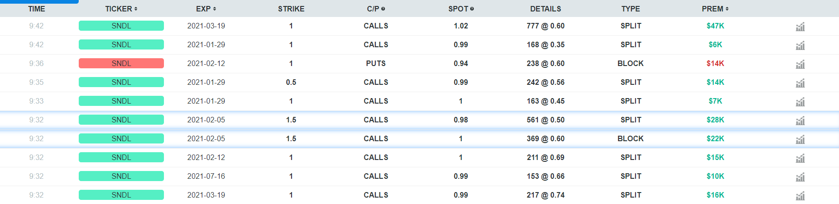Click premium value $7K
Image resolution: width=839 pixels, height=204 pixels.
[x=715, y=101]
